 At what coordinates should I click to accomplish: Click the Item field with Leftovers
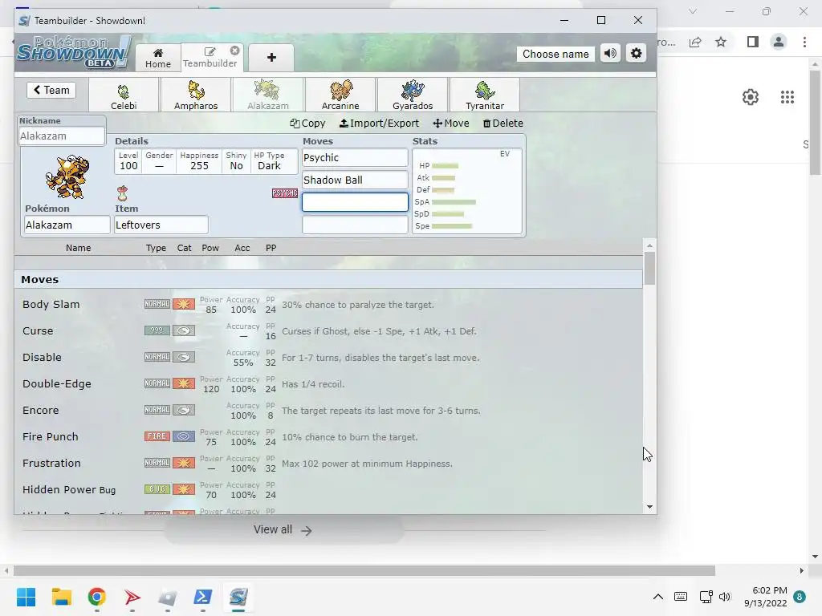point(161,225)
